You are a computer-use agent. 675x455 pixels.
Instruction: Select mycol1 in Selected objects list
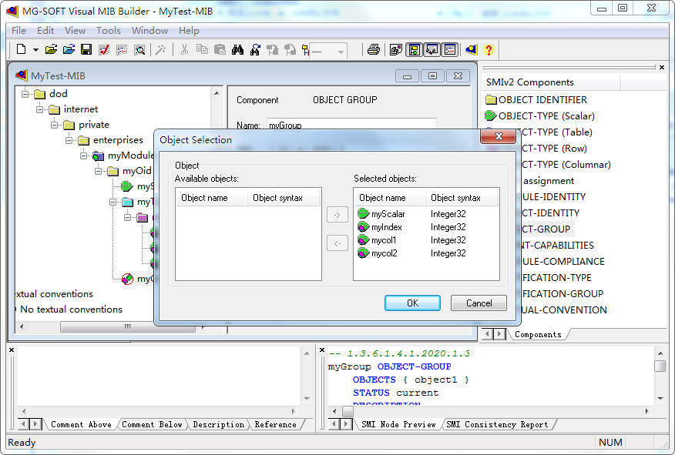[x=383, y=240]
